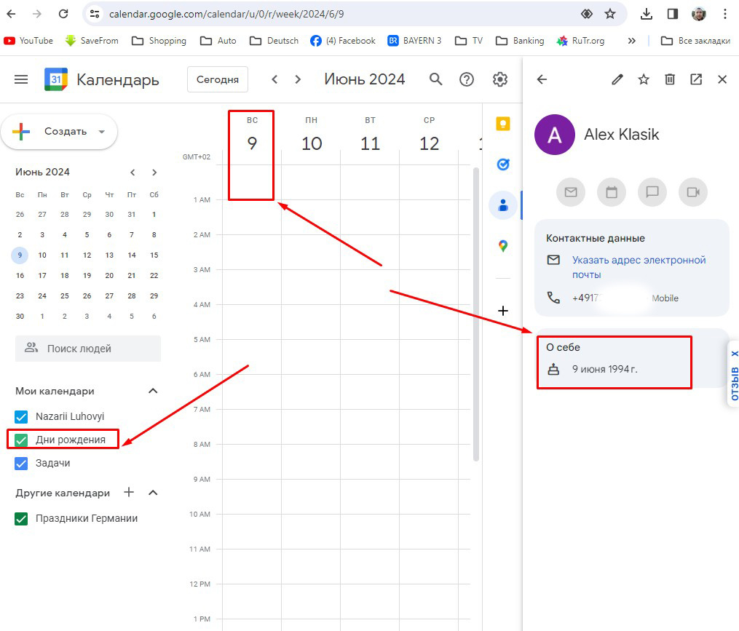Open the help question mark menu
Viewport: 739px width, 631px height.
point(467,79)
